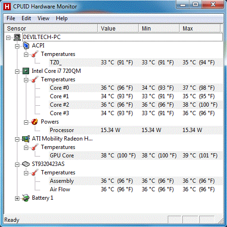Select the Battery 1 label
The width and height of the screenshot is (227, 227).
pos(42,198)
